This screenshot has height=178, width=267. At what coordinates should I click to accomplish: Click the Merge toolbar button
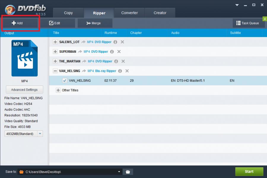[95, 23]
